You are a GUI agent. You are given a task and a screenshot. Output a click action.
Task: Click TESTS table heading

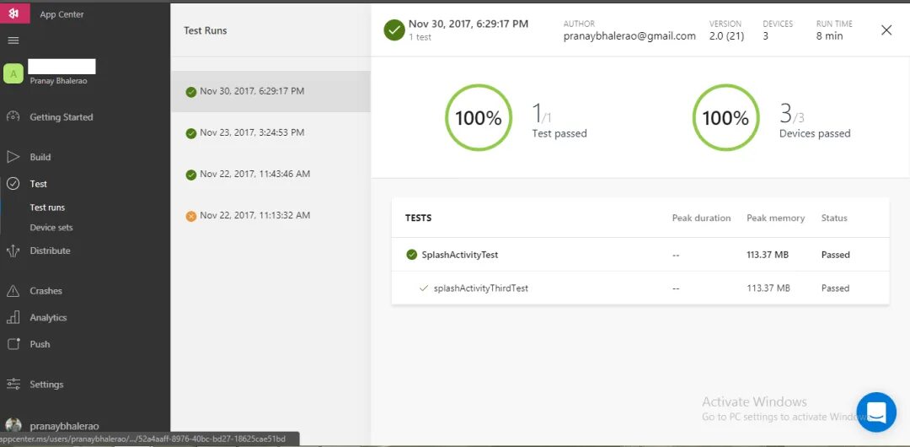[x=418, y=218]
